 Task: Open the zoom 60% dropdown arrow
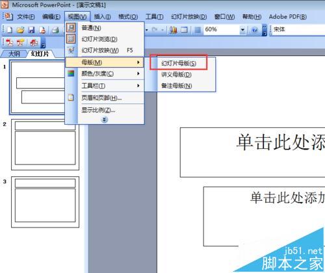click(242, 29)
